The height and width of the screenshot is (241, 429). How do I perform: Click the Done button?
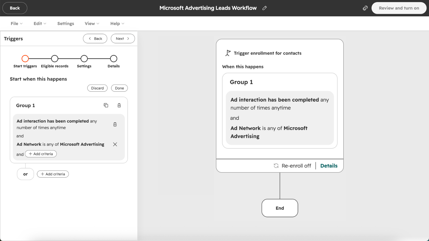(120, 88)
